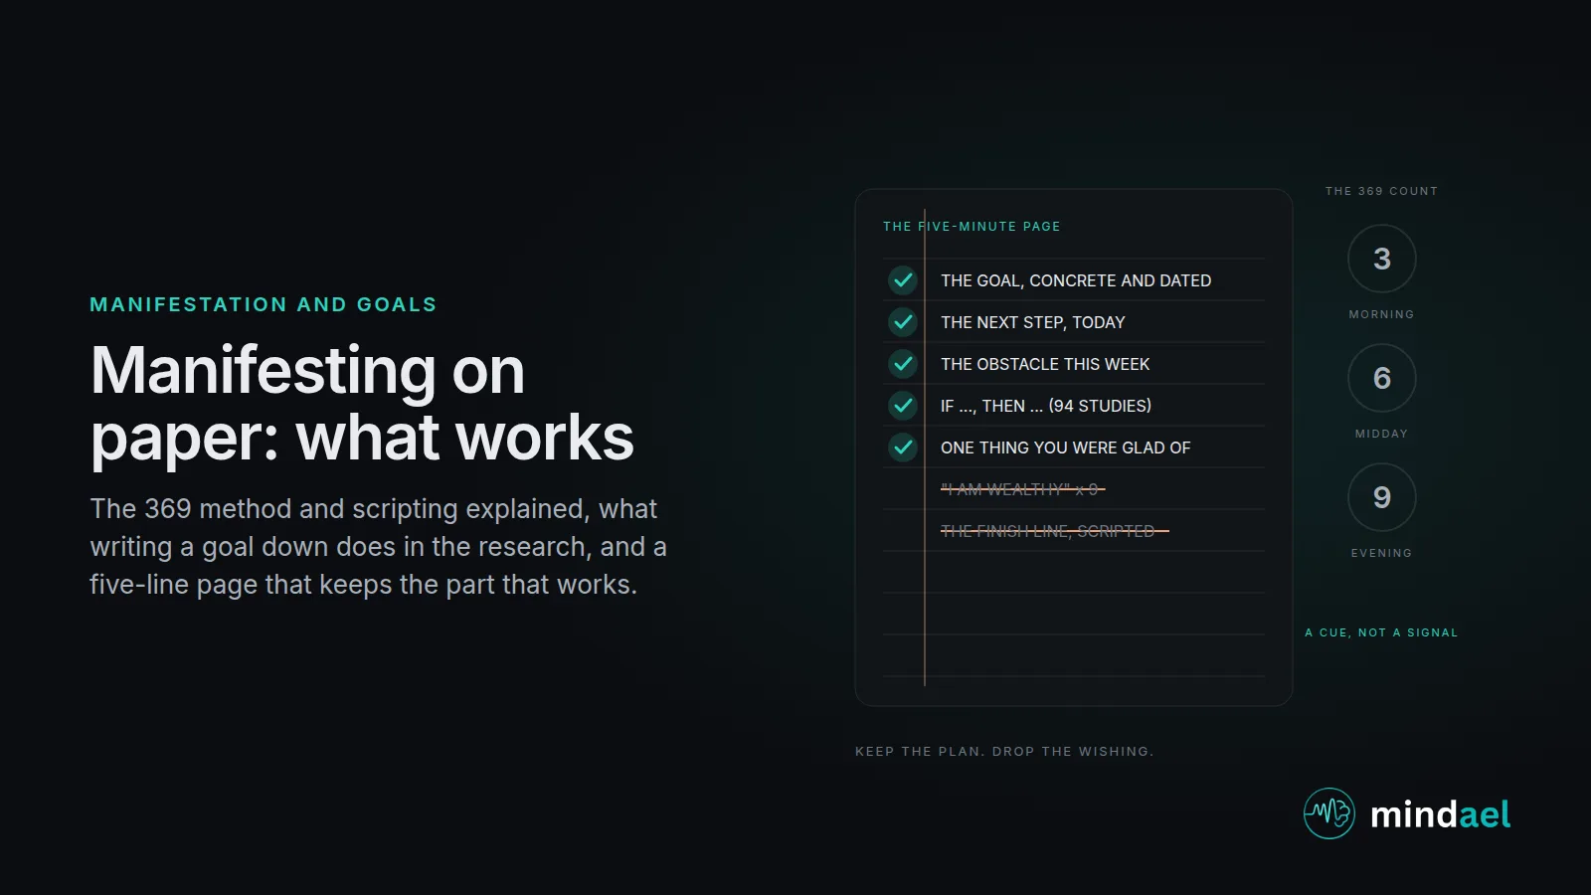Click 'THE 369 COUNT' label
The height and width of the screenshot is (895, 1591).
(1381, 191)
